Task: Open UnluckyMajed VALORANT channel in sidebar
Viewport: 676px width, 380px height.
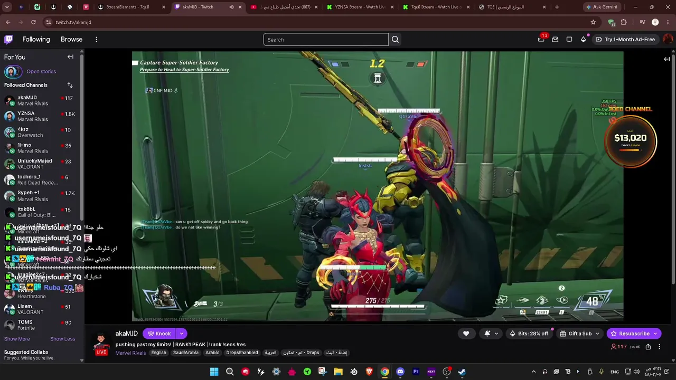Action: tap(41, 164)
